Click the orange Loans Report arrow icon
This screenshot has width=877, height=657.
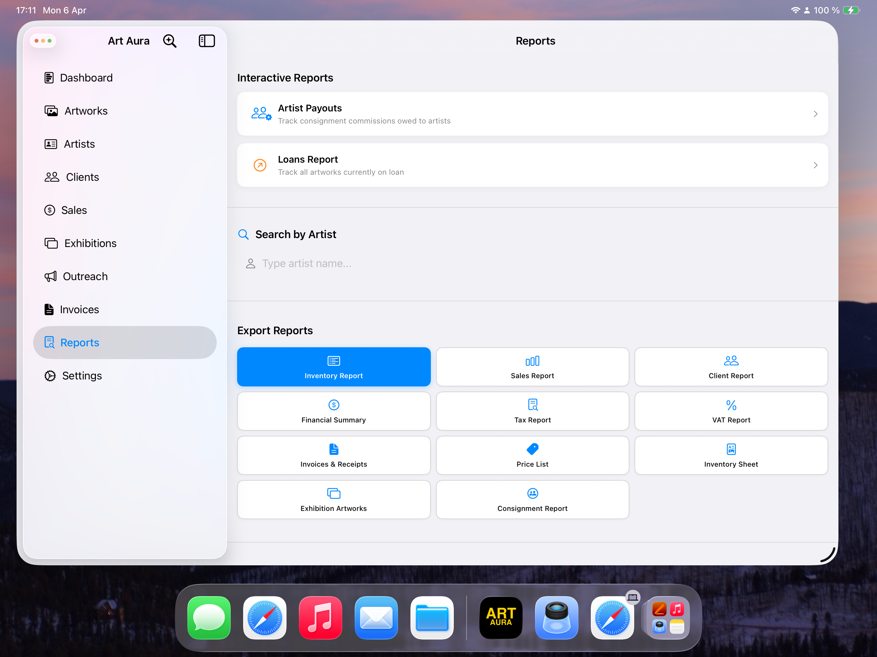[260, 165]
